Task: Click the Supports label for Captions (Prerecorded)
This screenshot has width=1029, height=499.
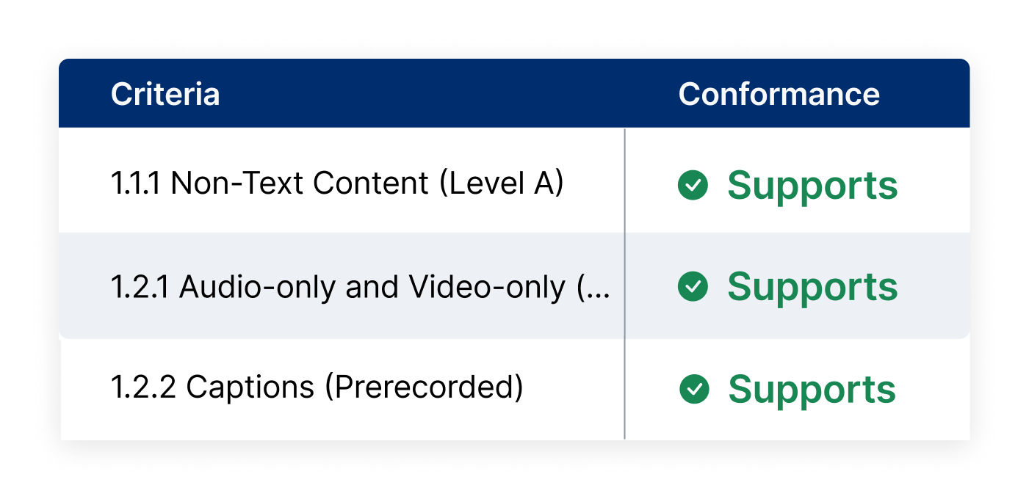Action: point(812,390)
